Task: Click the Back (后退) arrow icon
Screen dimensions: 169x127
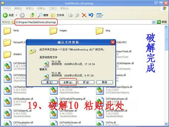Action: 5,15
